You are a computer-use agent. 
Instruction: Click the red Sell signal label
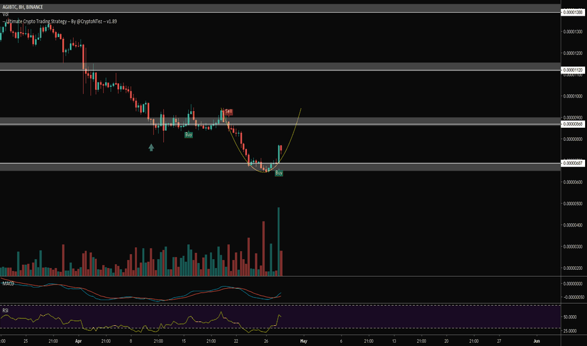(x=229, y=111)
